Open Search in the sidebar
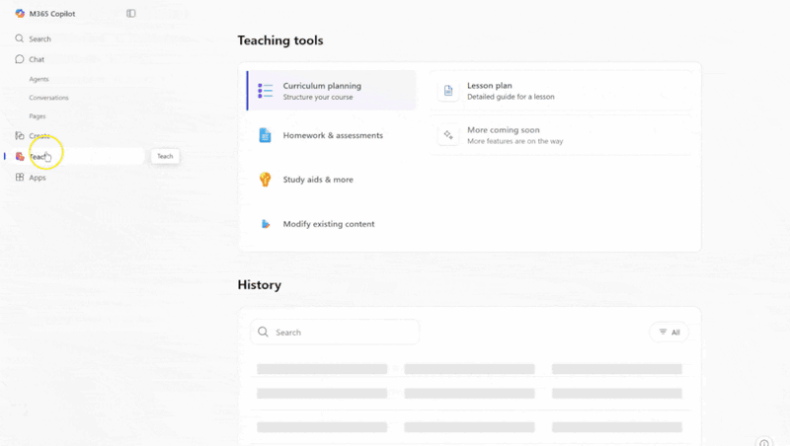 click(39, 38)
